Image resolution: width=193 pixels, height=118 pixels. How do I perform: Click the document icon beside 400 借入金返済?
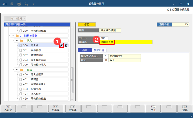(x=21, y=75)
